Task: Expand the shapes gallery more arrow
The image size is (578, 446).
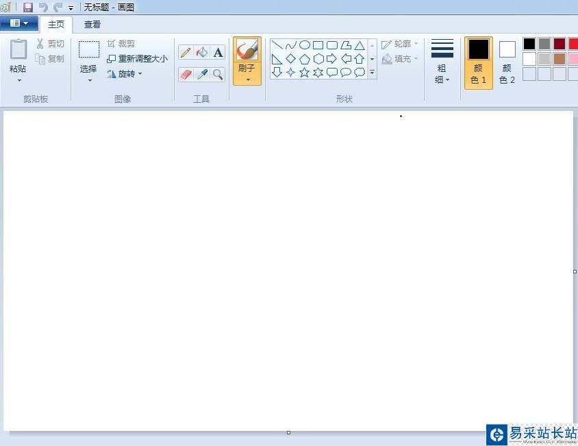Action: [373, 73]
